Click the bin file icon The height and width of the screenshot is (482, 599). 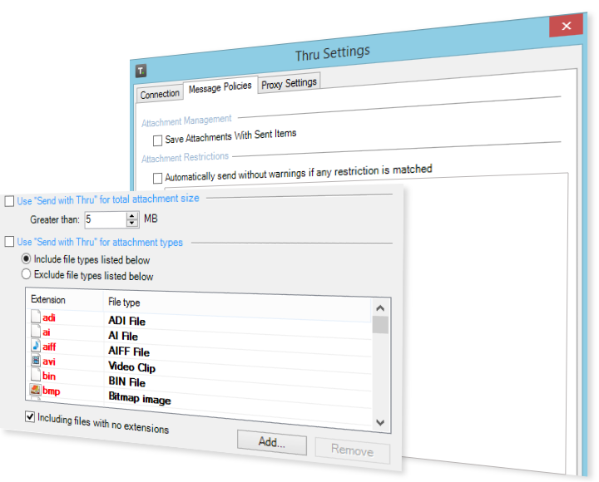click(x=36, y=375)
